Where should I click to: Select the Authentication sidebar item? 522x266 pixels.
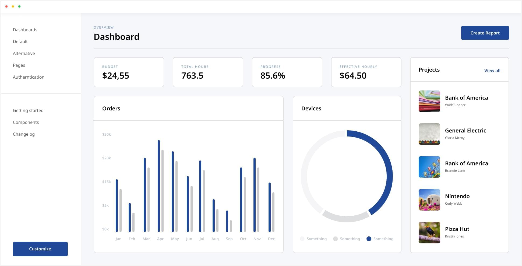(x=29, y=77)
